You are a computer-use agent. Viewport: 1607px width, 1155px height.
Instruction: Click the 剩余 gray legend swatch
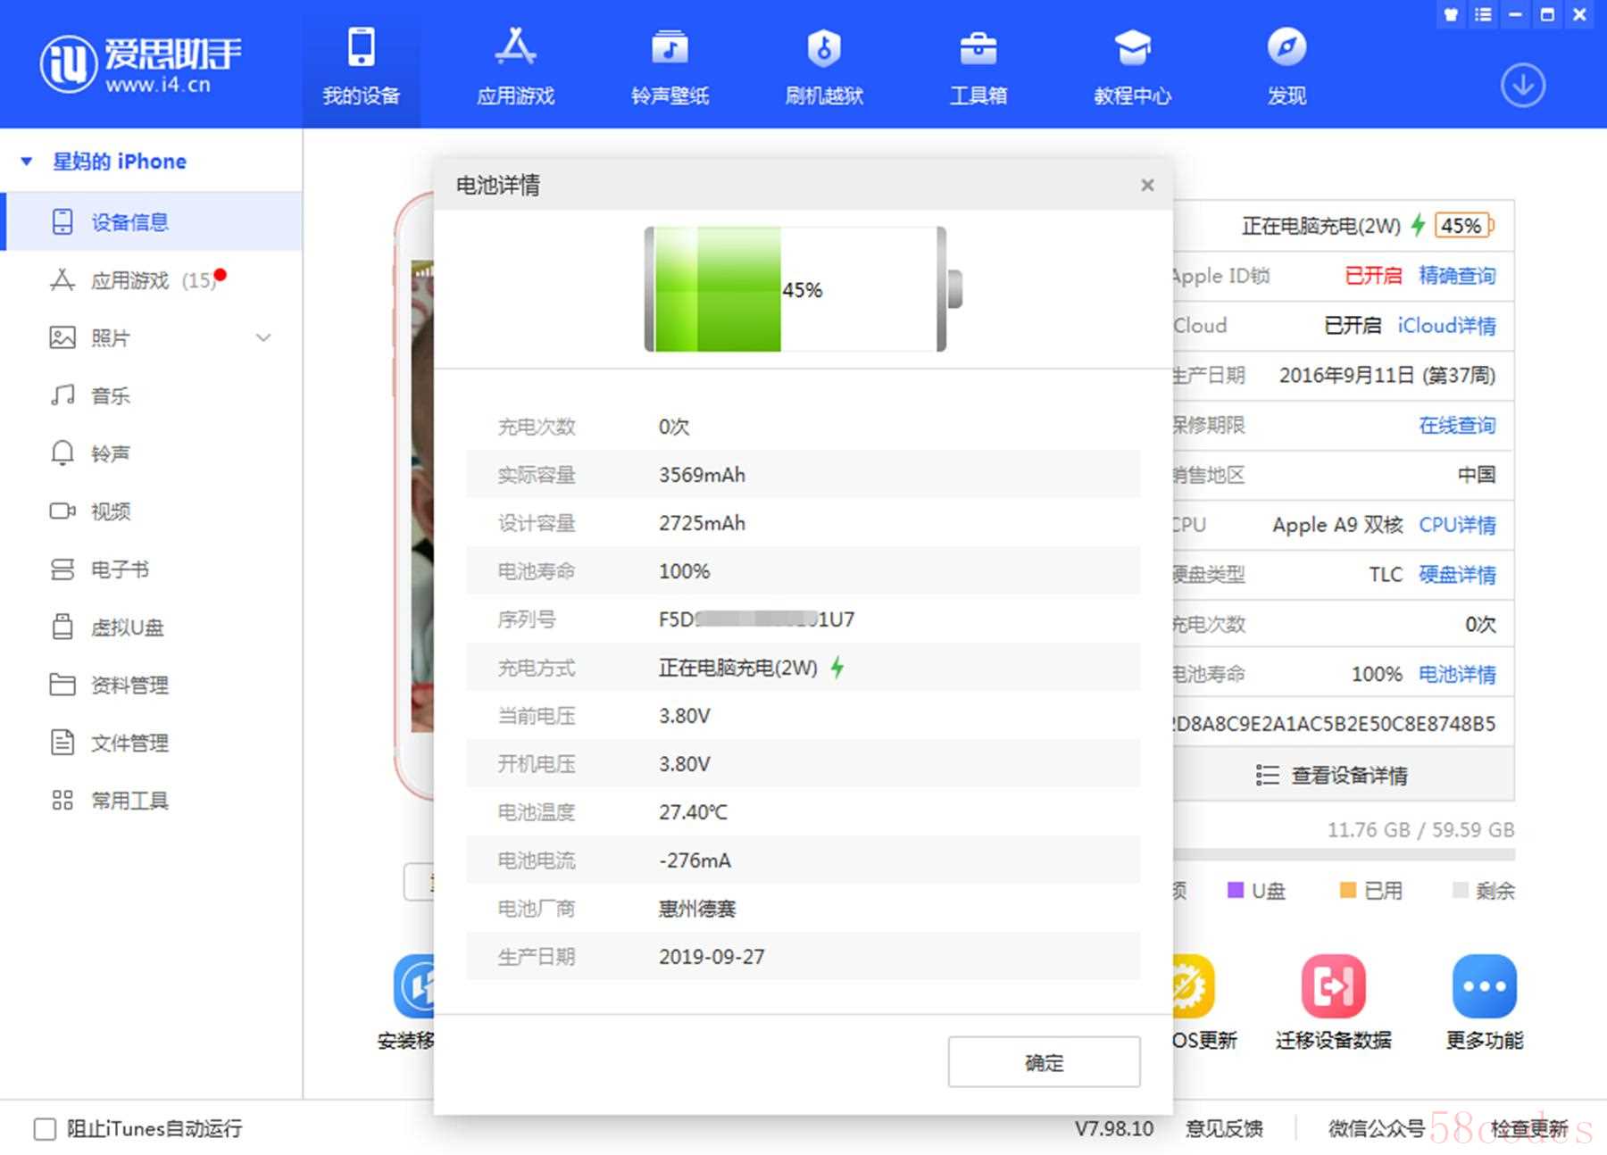pos(1461,890)
